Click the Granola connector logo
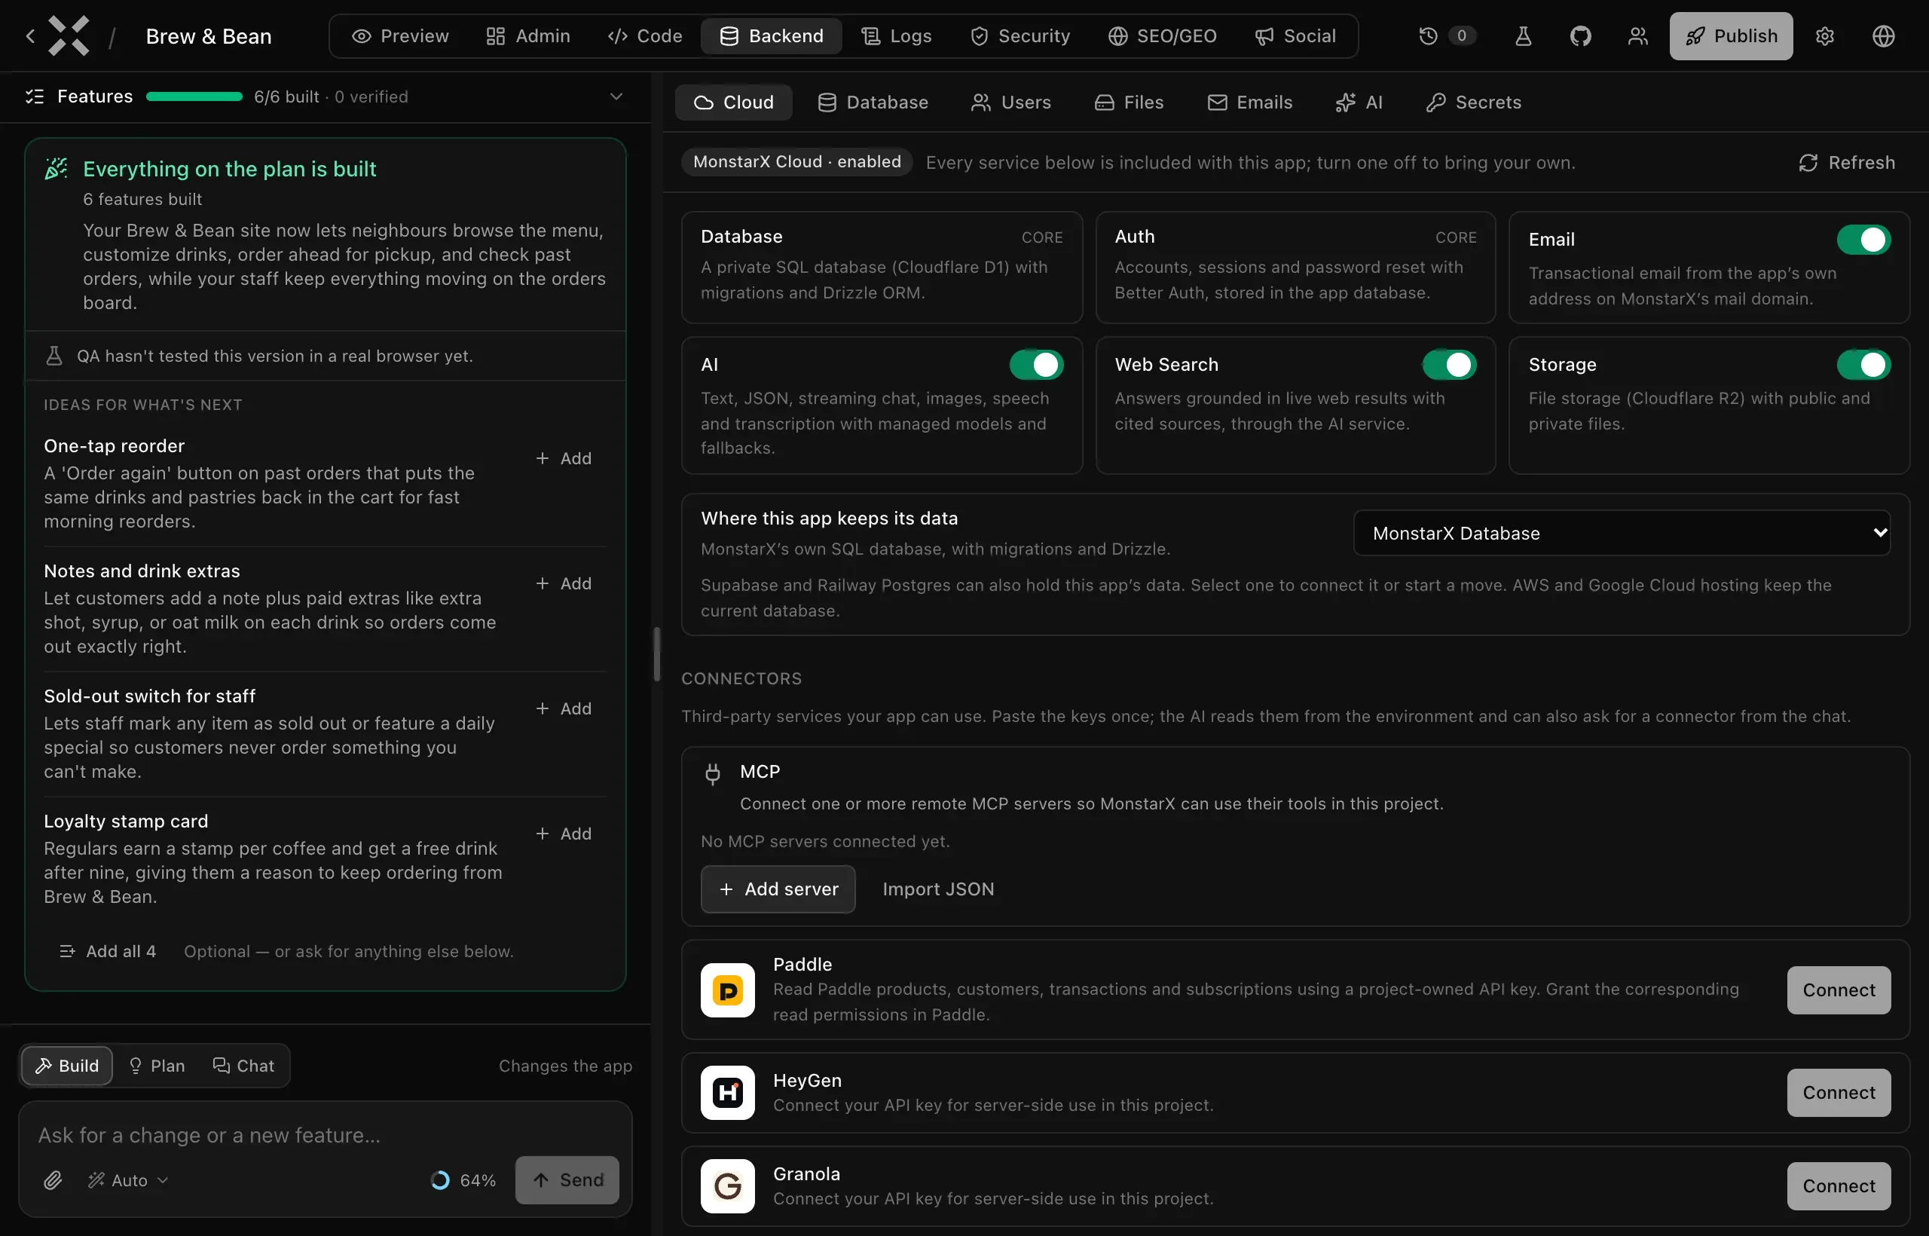Viewport: 1929px width, 1236px height. pyautogui.click(x=727, y=1186)
